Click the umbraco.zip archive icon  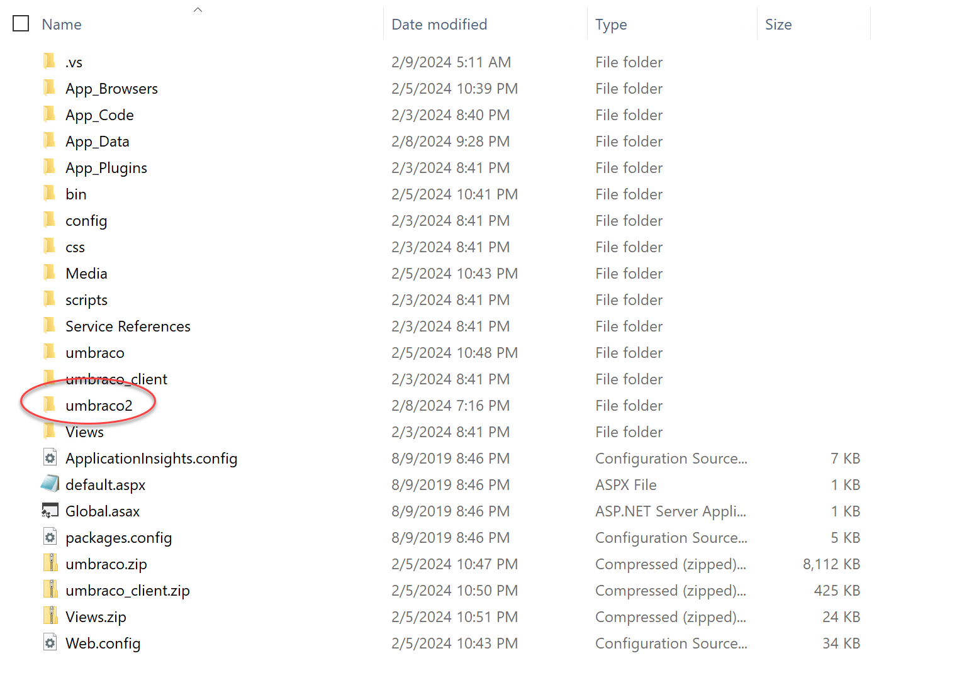(50, 563)
